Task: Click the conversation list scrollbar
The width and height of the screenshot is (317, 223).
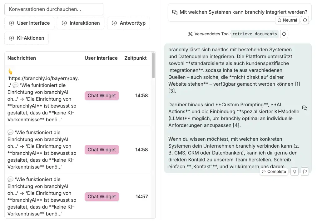Action: click(x=153, y=65)
